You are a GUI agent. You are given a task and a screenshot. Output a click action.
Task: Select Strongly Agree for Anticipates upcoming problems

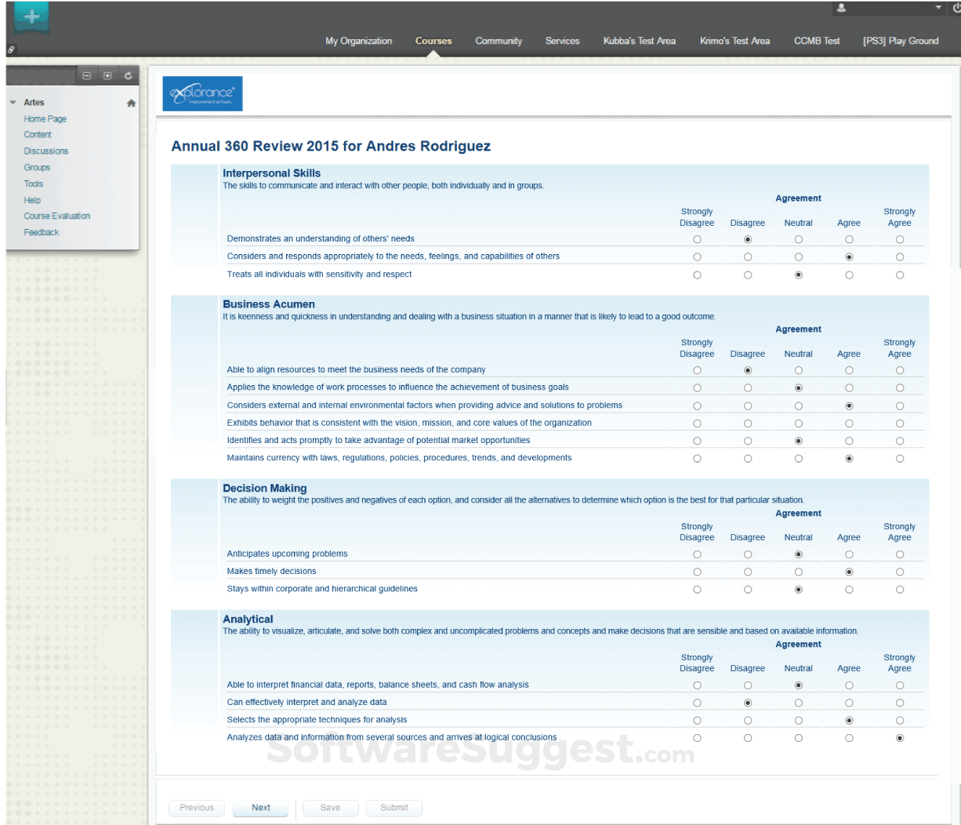pyautogui.click(x=899, y=554)
